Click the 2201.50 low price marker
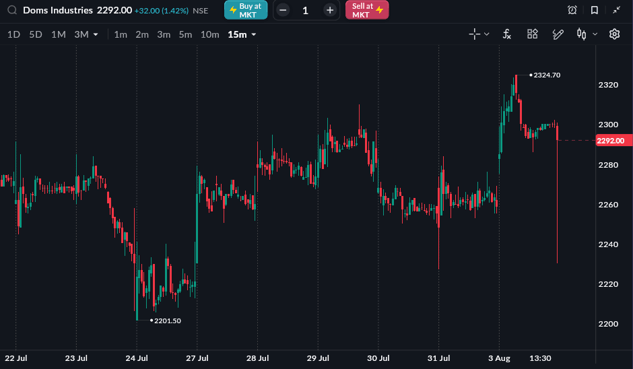 point(168,321)
